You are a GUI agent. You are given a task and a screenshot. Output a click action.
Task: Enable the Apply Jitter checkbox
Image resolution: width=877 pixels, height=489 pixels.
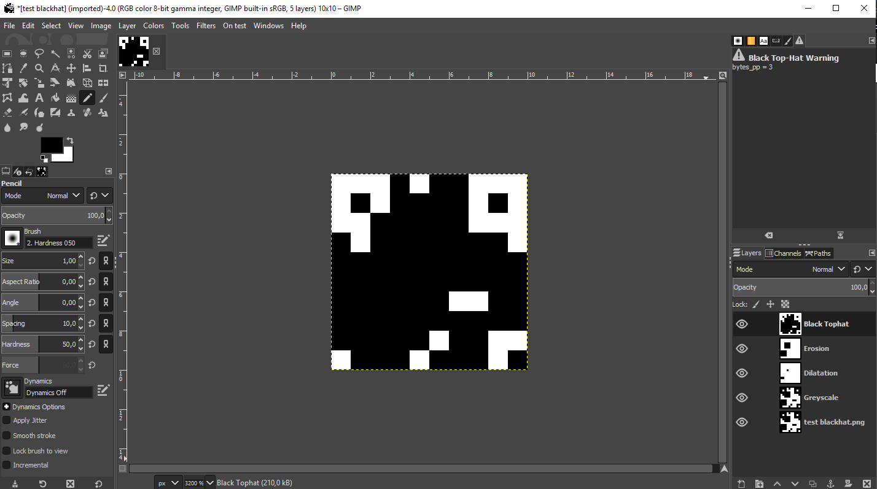pyautogui.click(x=7, y=420)
